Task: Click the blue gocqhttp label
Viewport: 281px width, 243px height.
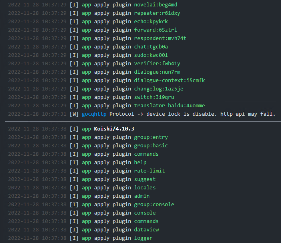Action: (x=94, y=114)
